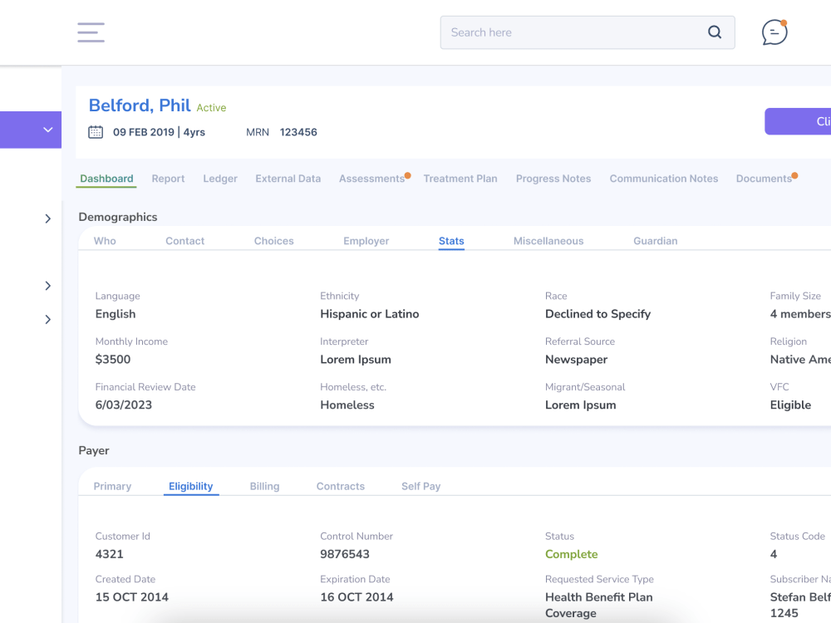Select the Eligibility payer tab
Viewport: 831px width, 623px height.
pos(191,486)
